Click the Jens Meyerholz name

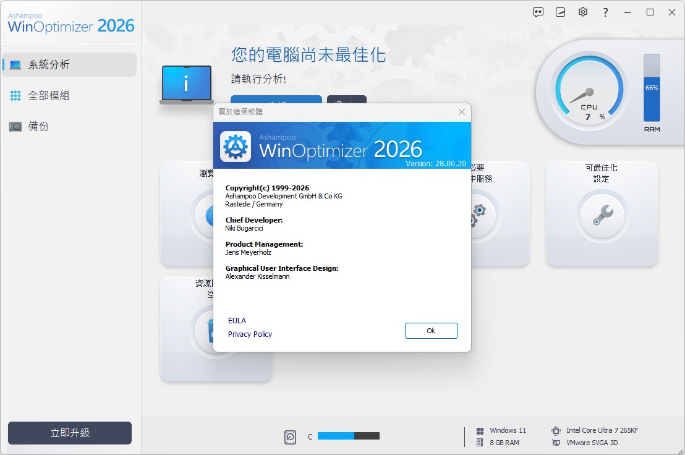[x=248, y=252]
